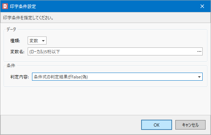This screenshot has height=135, width=211.
Task: Click the 判定内容: label
Action: tap(19, 77)
